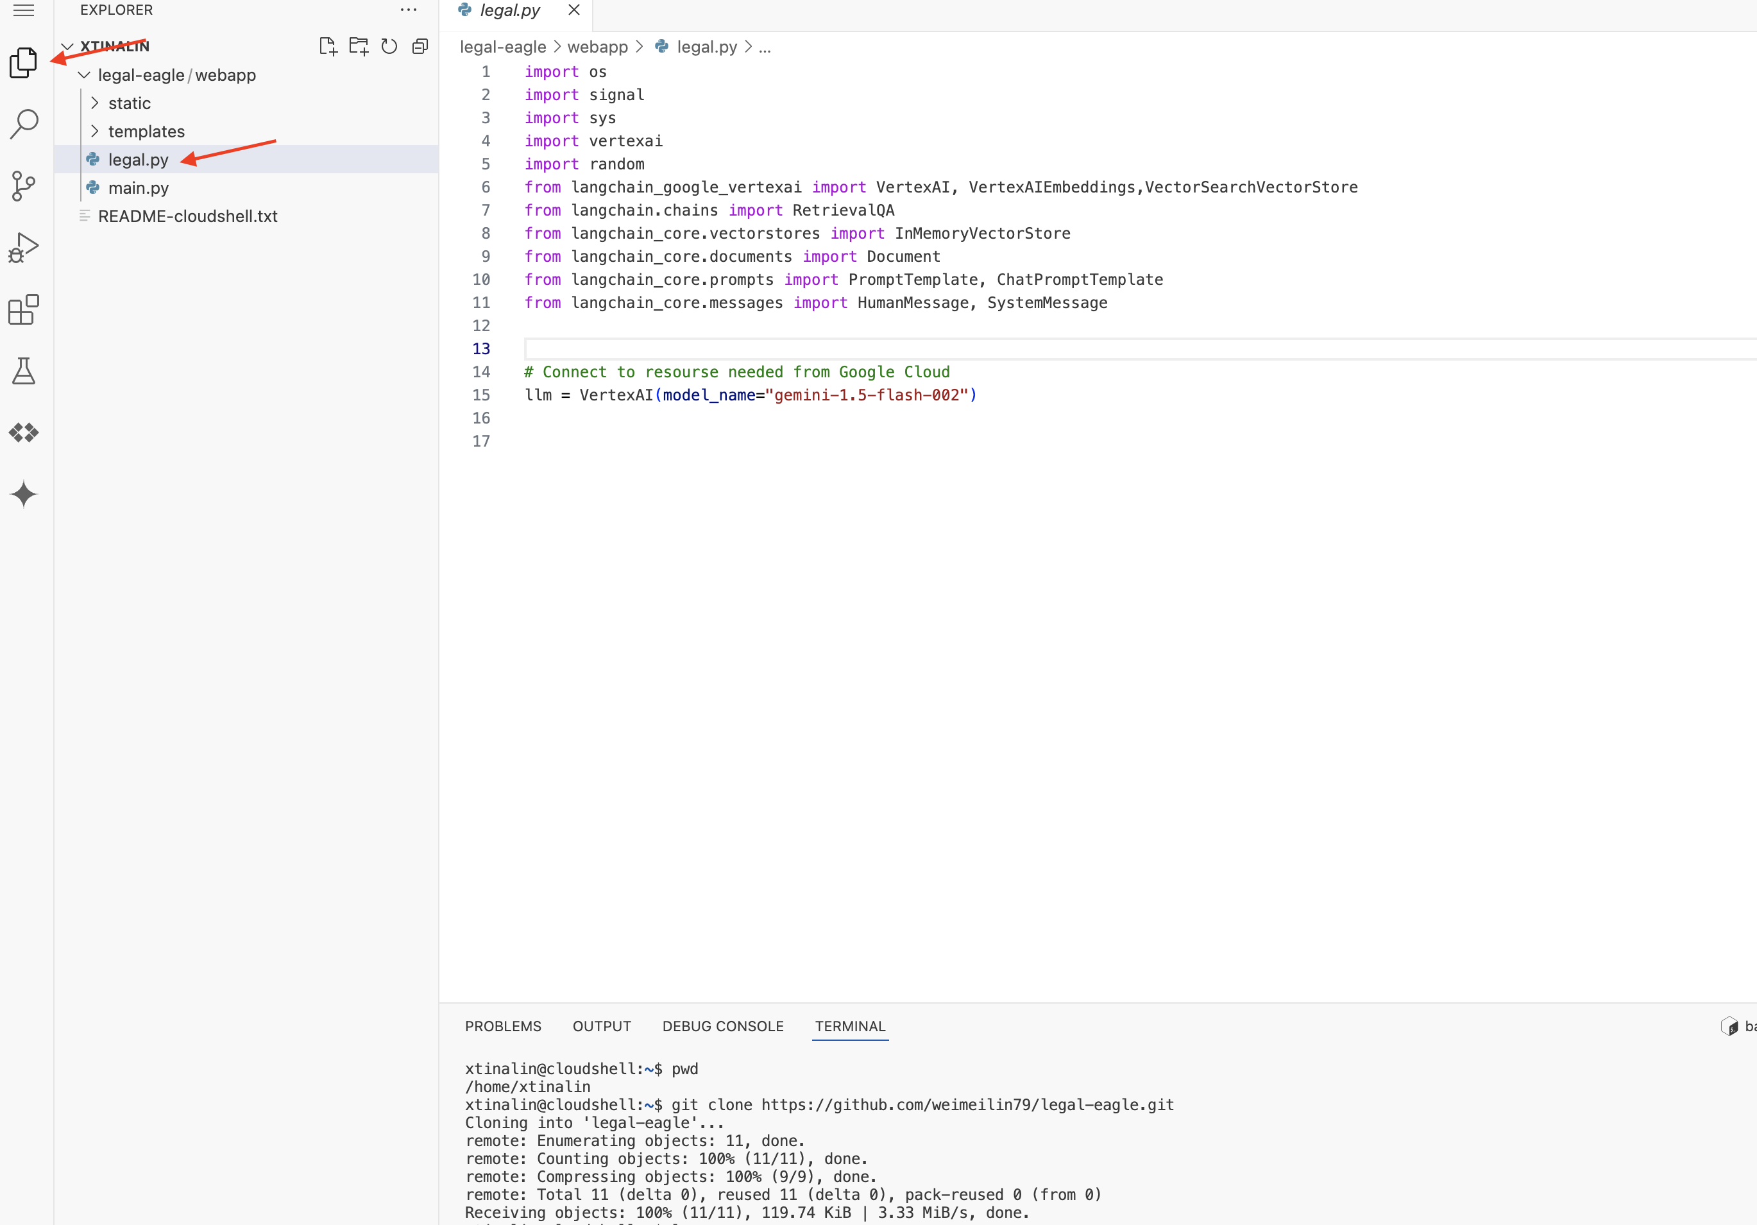Refresh the explorer file tree

click(x=389, y=47)
